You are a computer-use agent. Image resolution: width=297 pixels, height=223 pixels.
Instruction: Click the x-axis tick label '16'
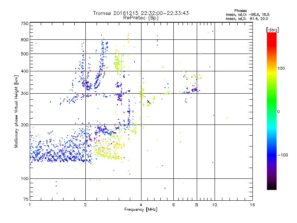point(252,205)
